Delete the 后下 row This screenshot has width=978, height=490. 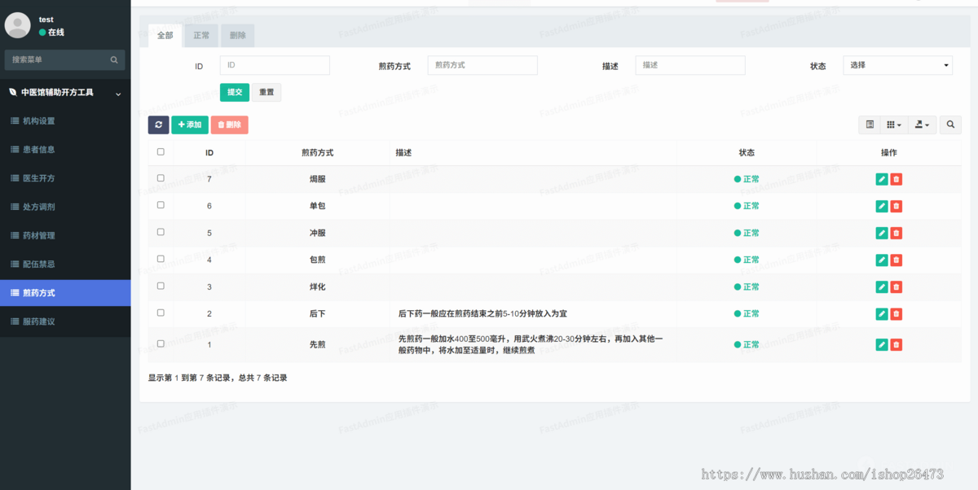point(896,313)
